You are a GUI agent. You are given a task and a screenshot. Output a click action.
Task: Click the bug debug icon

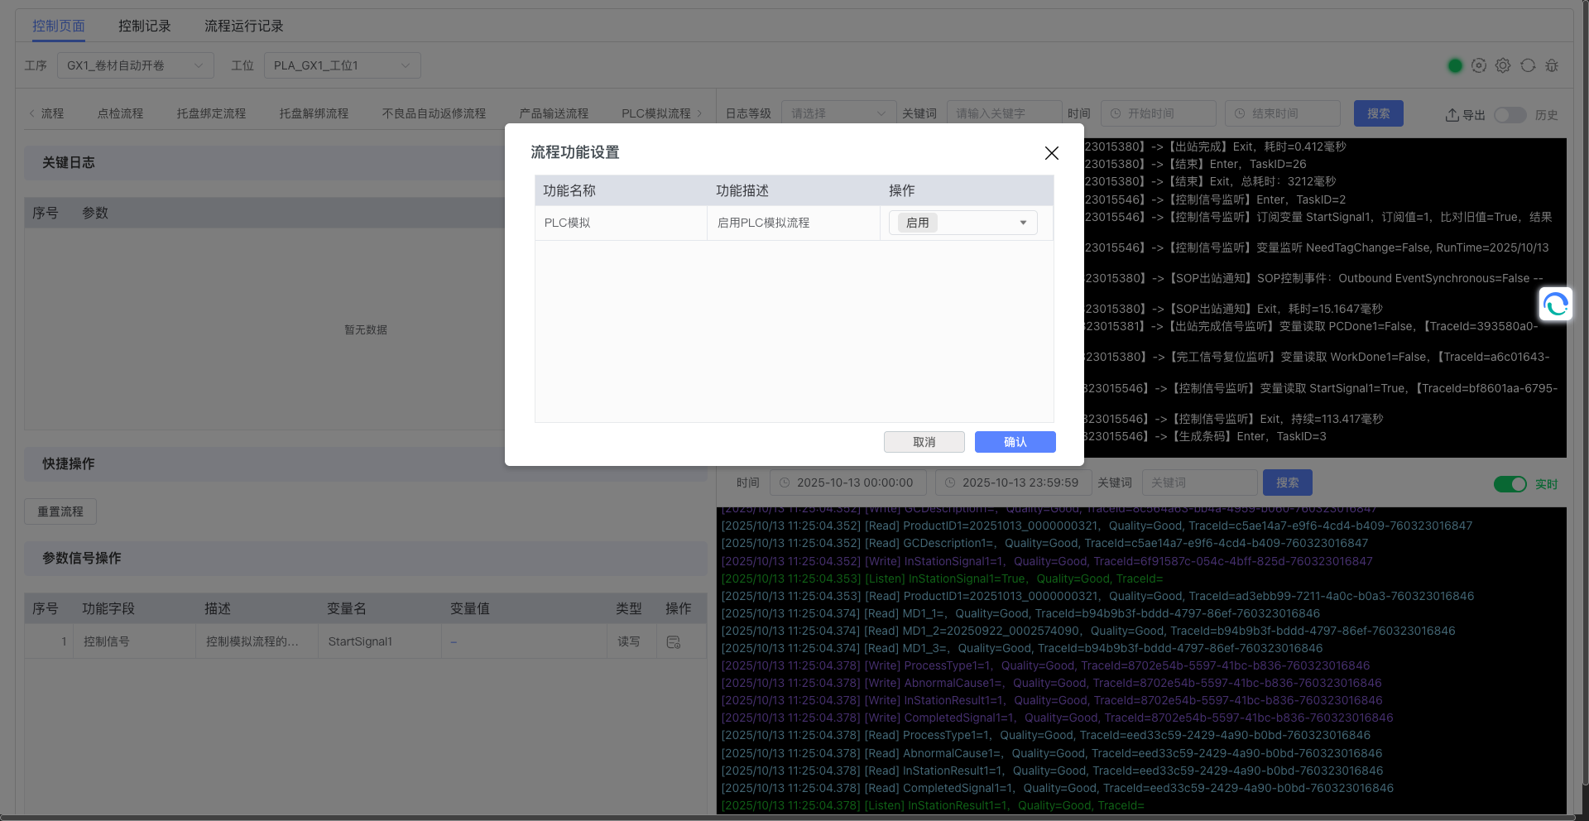pos(1552,65)
